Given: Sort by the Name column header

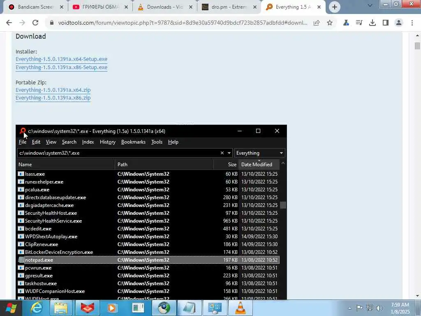Looking at the screenshot, I should coord(65,165).
